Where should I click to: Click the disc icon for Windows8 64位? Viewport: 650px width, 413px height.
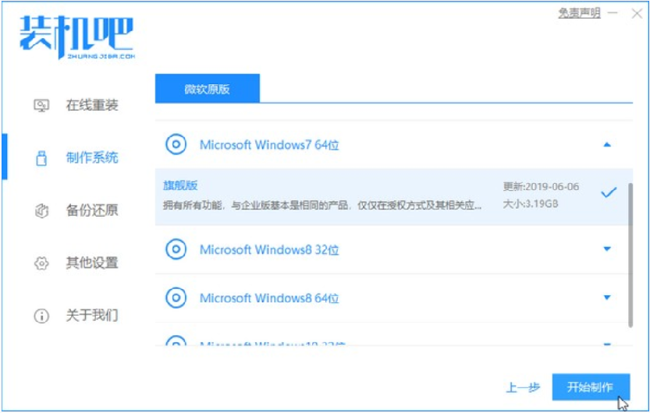pyautogui.click(x=176, y=298)
